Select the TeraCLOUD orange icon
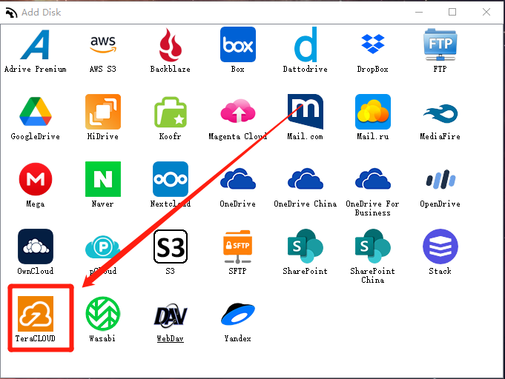Image resolution: width=505 pixels, height=379 pixels. point(36,314)
